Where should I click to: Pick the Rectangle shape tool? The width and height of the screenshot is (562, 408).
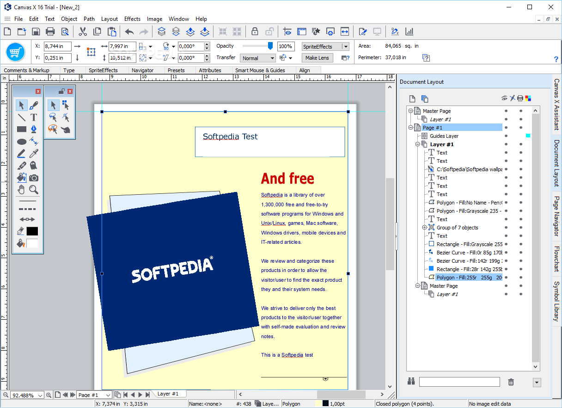pyautogui.click(x=22, y=129)
